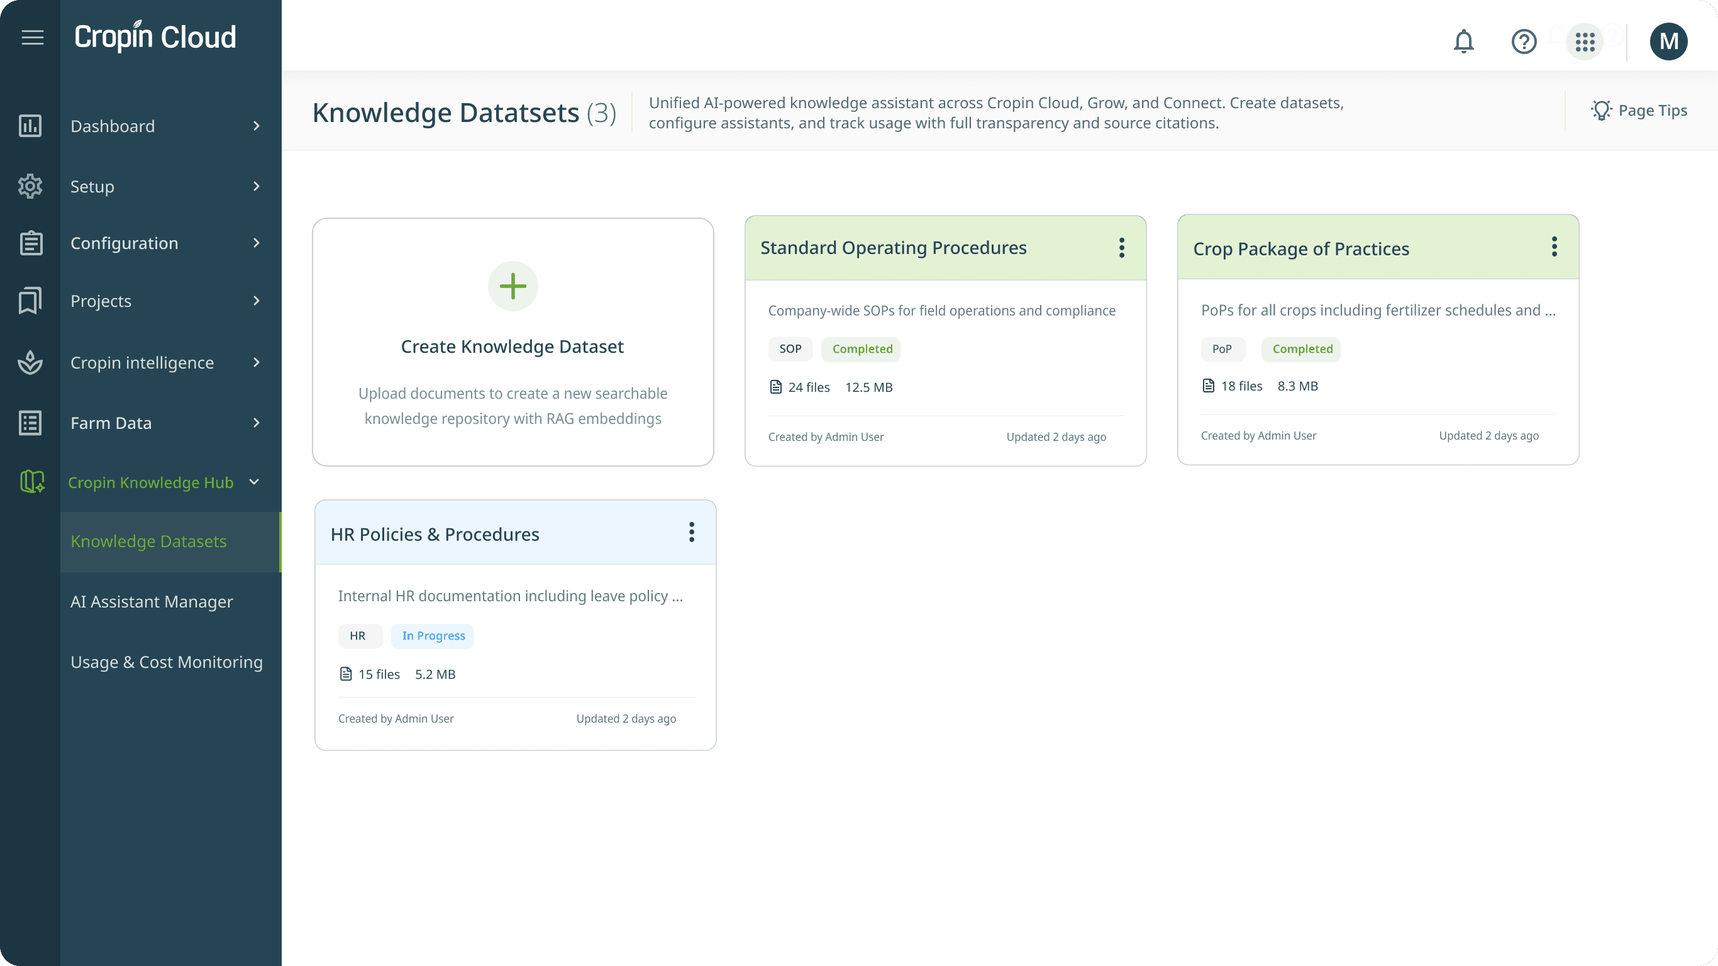This screenshot has height=966, width=1718.
Task: Click the SOP tag chip
Action: pos(790,349)
